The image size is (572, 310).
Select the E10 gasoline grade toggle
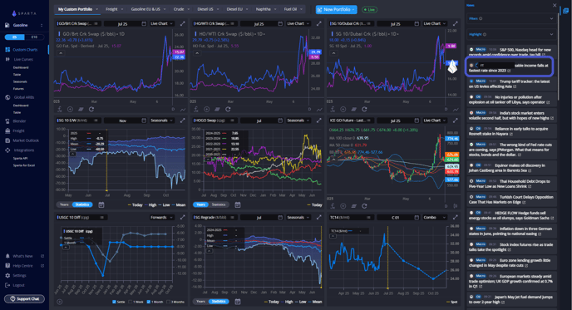coord(34,37)
